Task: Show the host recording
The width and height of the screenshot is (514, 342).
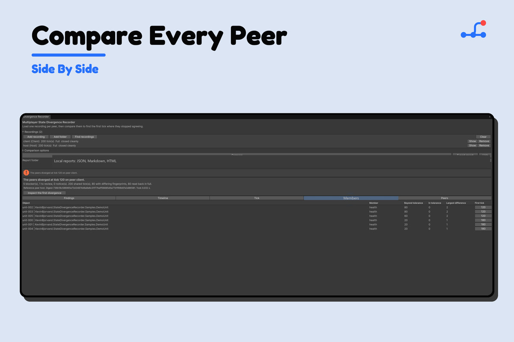Action: 472,145
